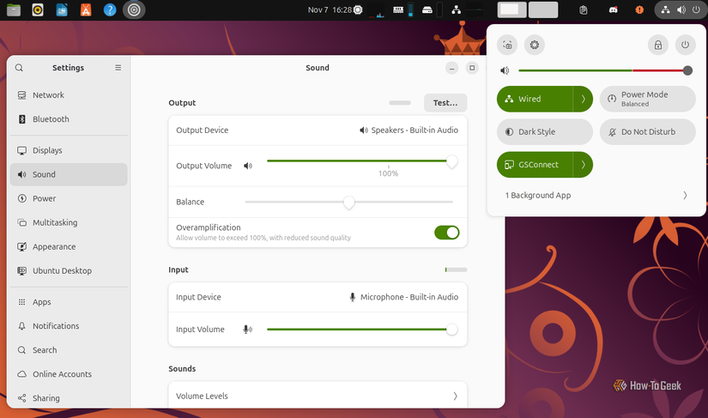
Task: Lock the screen from quick settings
Action: click(658, 45)
